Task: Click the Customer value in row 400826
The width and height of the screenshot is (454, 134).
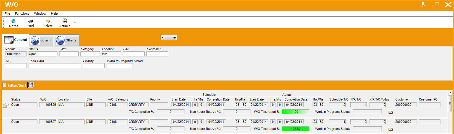Action: [x=406, y=105]
